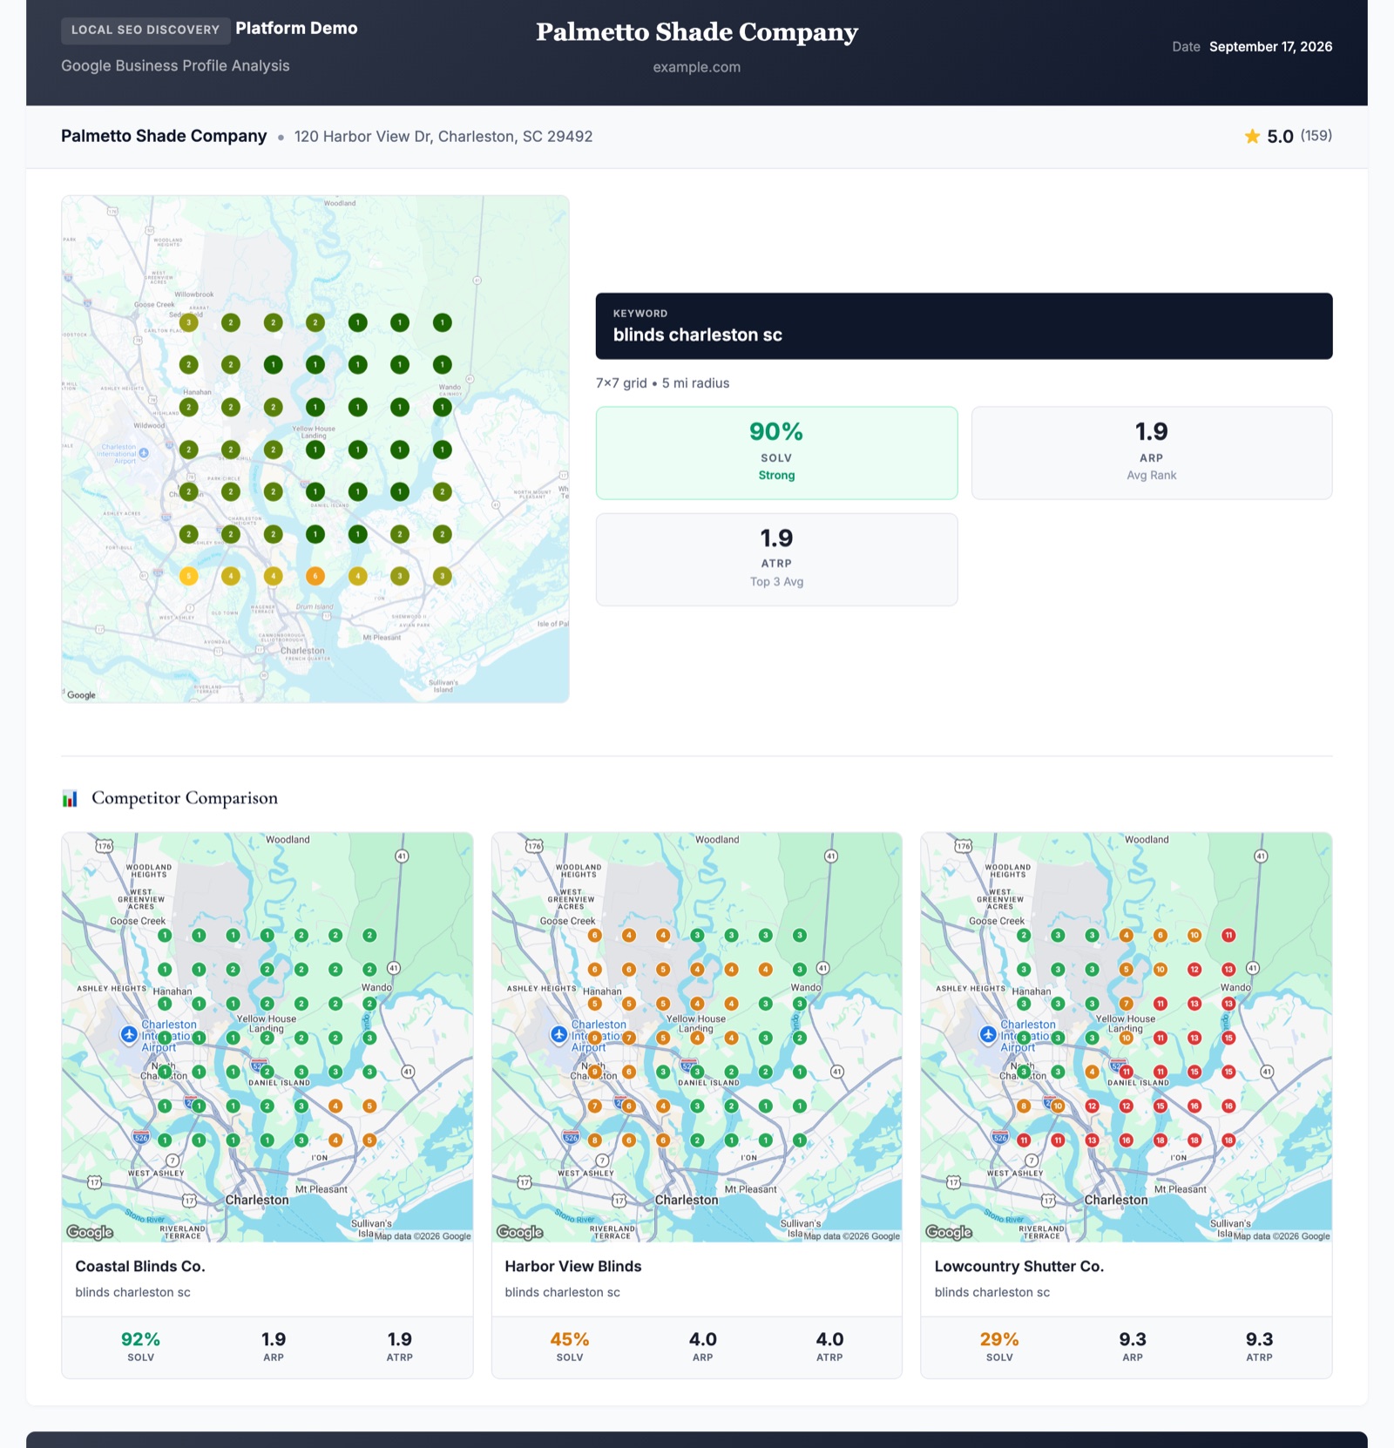Screen dimensions: 1394x1448
Task: Click the 29% SOLV value for Lowcountry Shutter
Action: [999, 1339]
